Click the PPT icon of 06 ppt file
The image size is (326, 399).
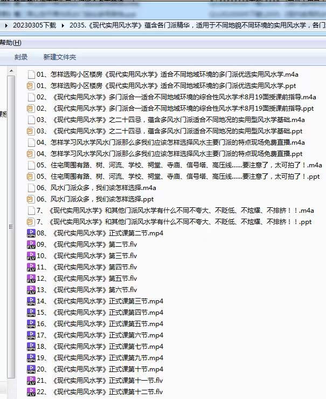31,199
